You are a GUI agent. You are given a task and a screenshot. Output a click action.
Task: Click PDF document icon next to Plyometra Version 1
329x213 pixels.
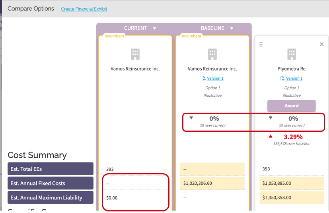(282, 78)
